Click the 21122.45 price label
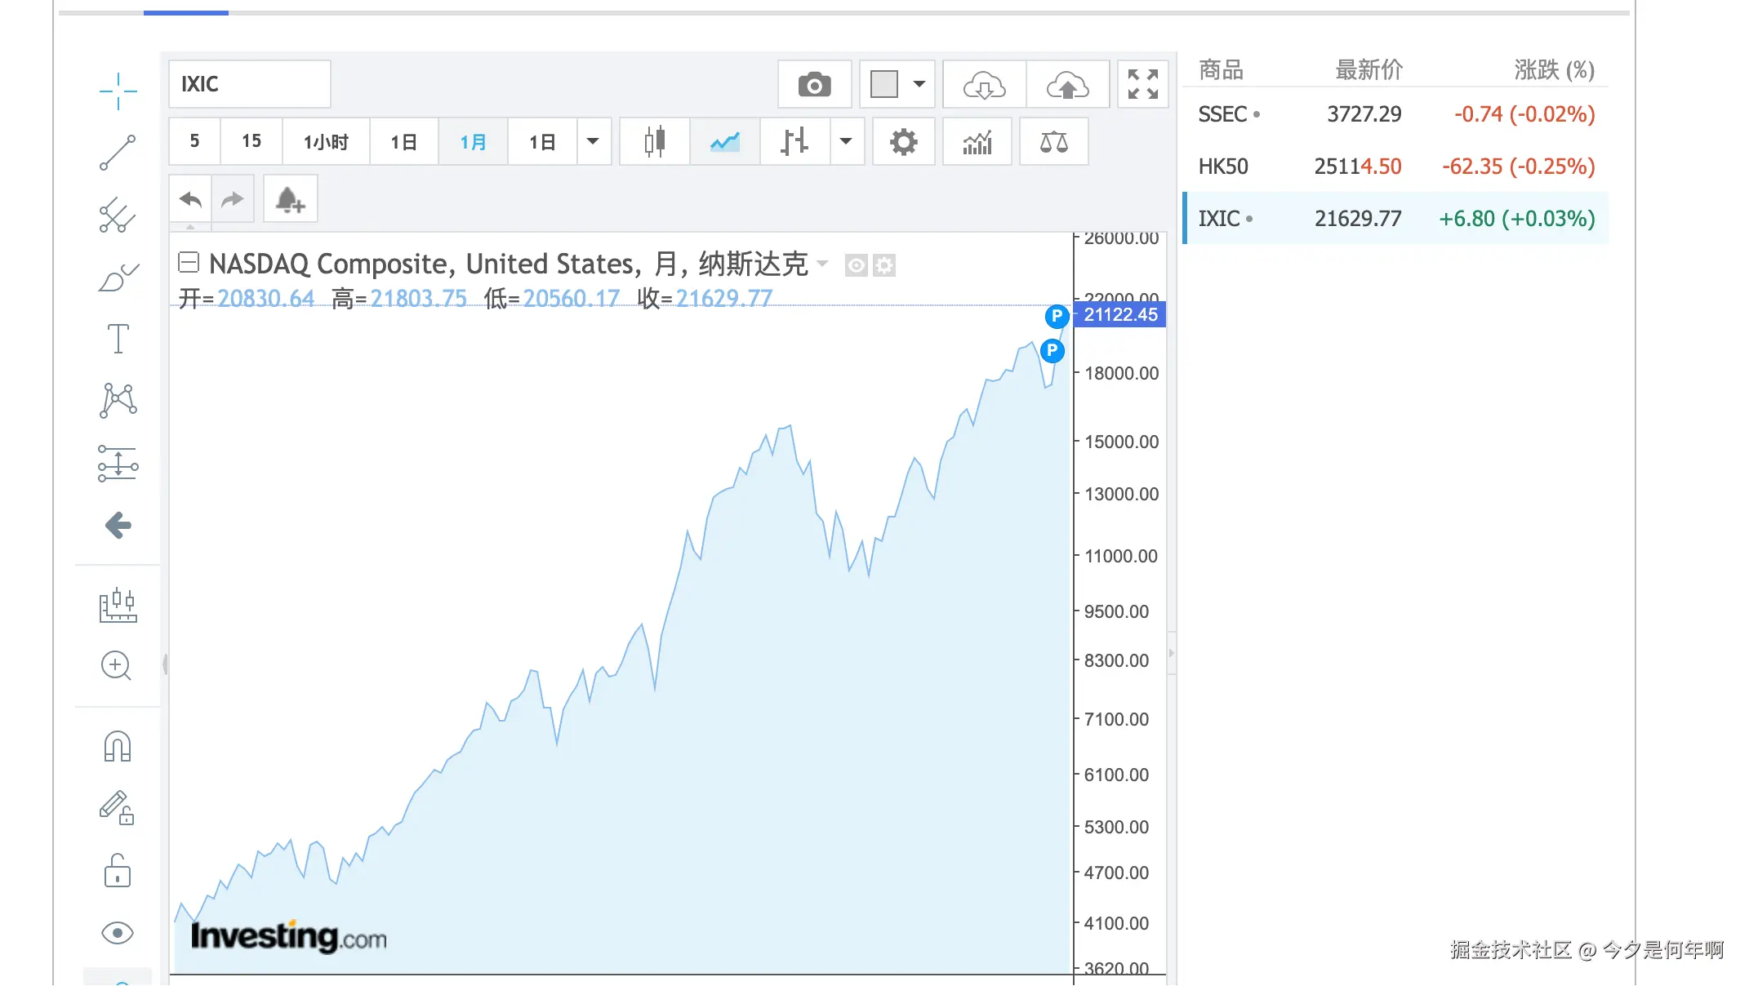Image resolution: width=1749 pixels, height=986 pixels. 1120,314
